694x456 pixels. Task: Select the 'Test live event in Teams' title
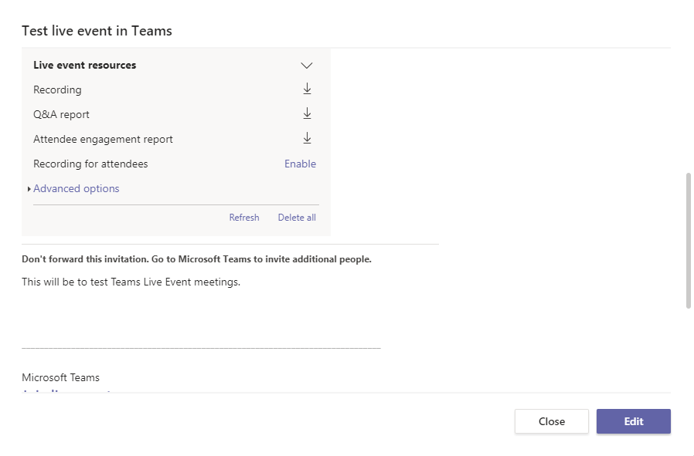97,31
